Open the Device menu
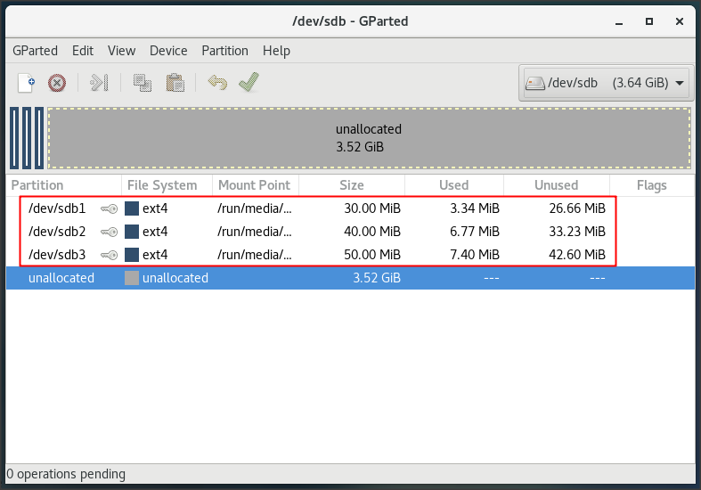Screen dimensions: 701x490 coord(168,51)
